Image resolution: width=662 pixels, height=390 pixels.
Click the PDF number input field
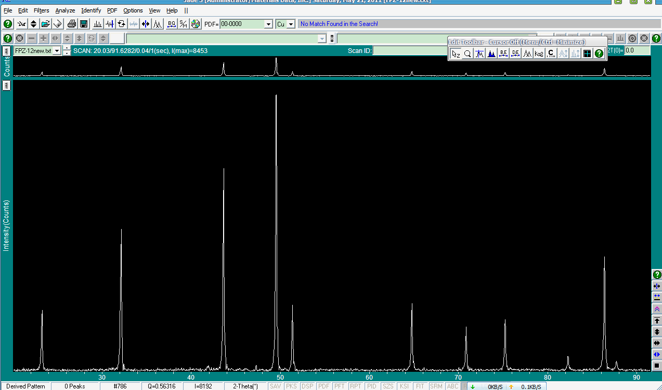[242, 24]
